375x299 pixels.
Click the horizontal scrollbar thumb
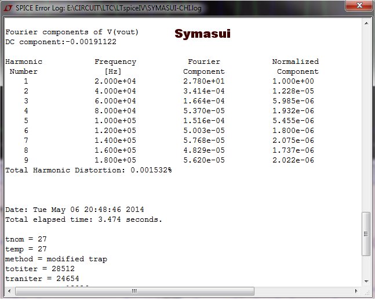pyautogui.click(x=134, y=291)
